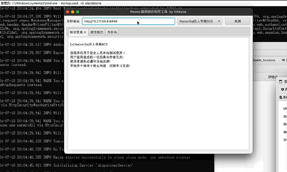Switch to the 命令执行 tab
This screenshot has width=287, height=172.
(x=97, y=32)
